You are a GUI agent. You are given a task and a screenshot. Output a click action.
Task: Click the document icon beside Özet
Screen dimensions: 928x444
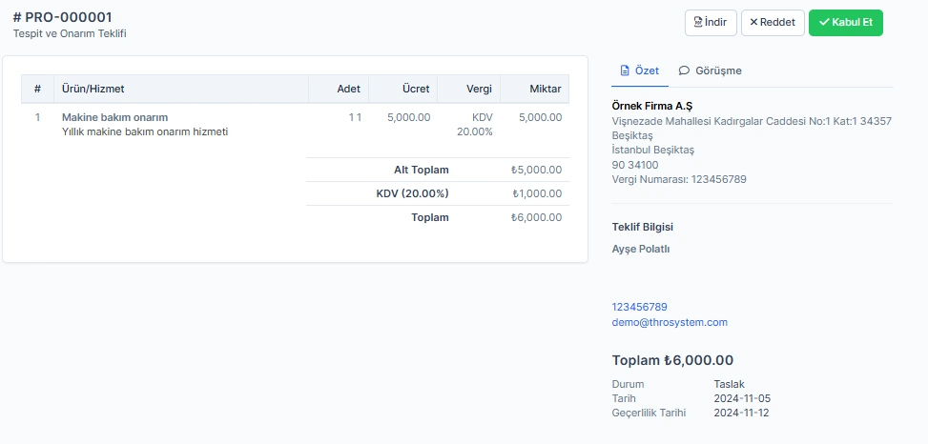pos(624,71)
